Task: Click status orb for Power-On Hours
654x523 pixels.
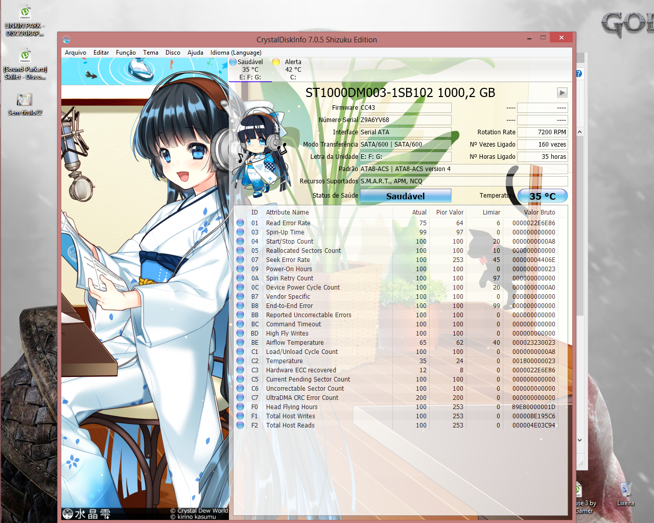Action: (x=240, y=269)
